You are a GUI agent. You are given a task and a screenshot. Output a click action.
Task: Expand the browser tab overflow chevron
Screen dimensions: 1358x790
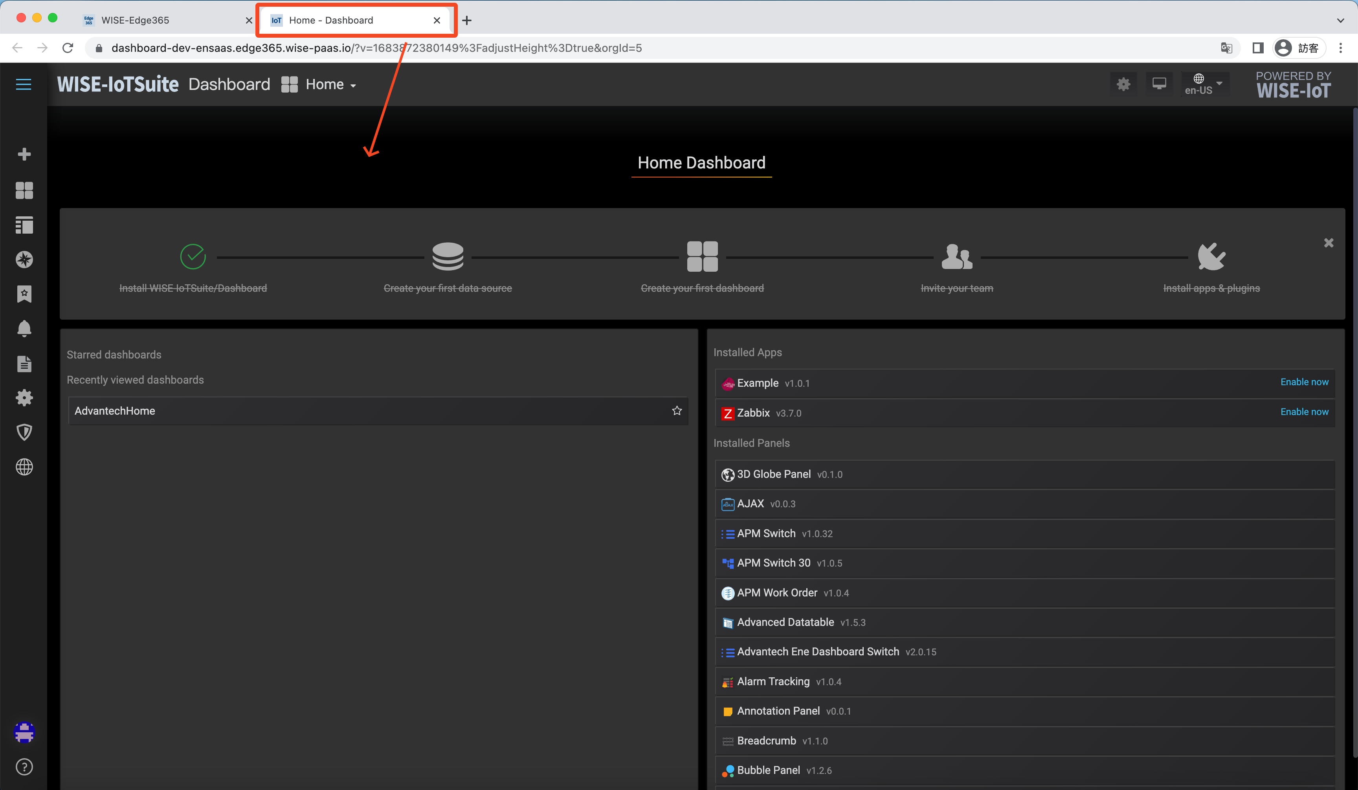tap(1340, 20)
